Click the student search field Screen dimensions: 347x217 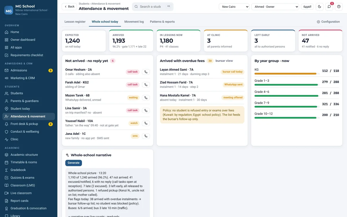153,7
